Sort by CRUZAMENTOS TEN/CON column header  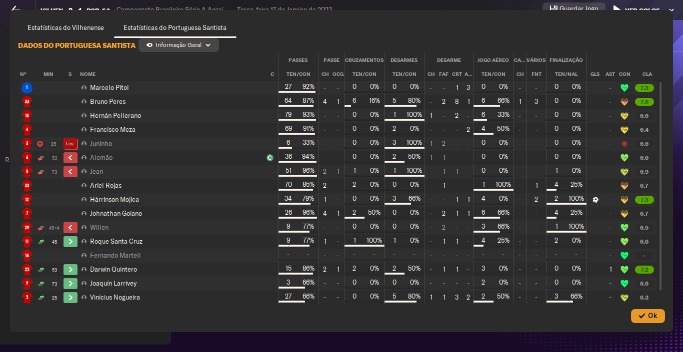point(364,74)
